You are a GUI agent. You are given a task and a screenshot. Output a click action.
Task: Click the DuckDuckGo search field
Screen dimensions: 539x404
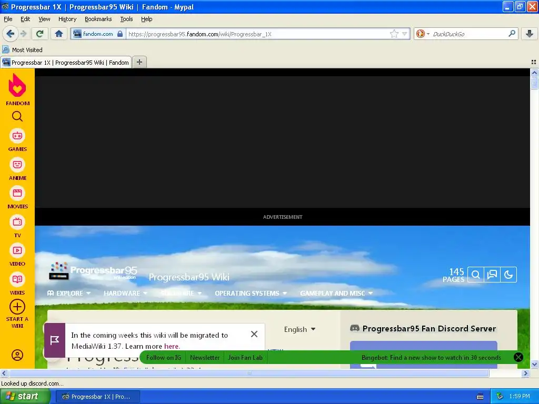469,34
